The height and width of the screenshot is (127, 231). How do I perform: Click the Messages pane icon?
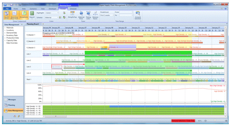pos(6,99)
